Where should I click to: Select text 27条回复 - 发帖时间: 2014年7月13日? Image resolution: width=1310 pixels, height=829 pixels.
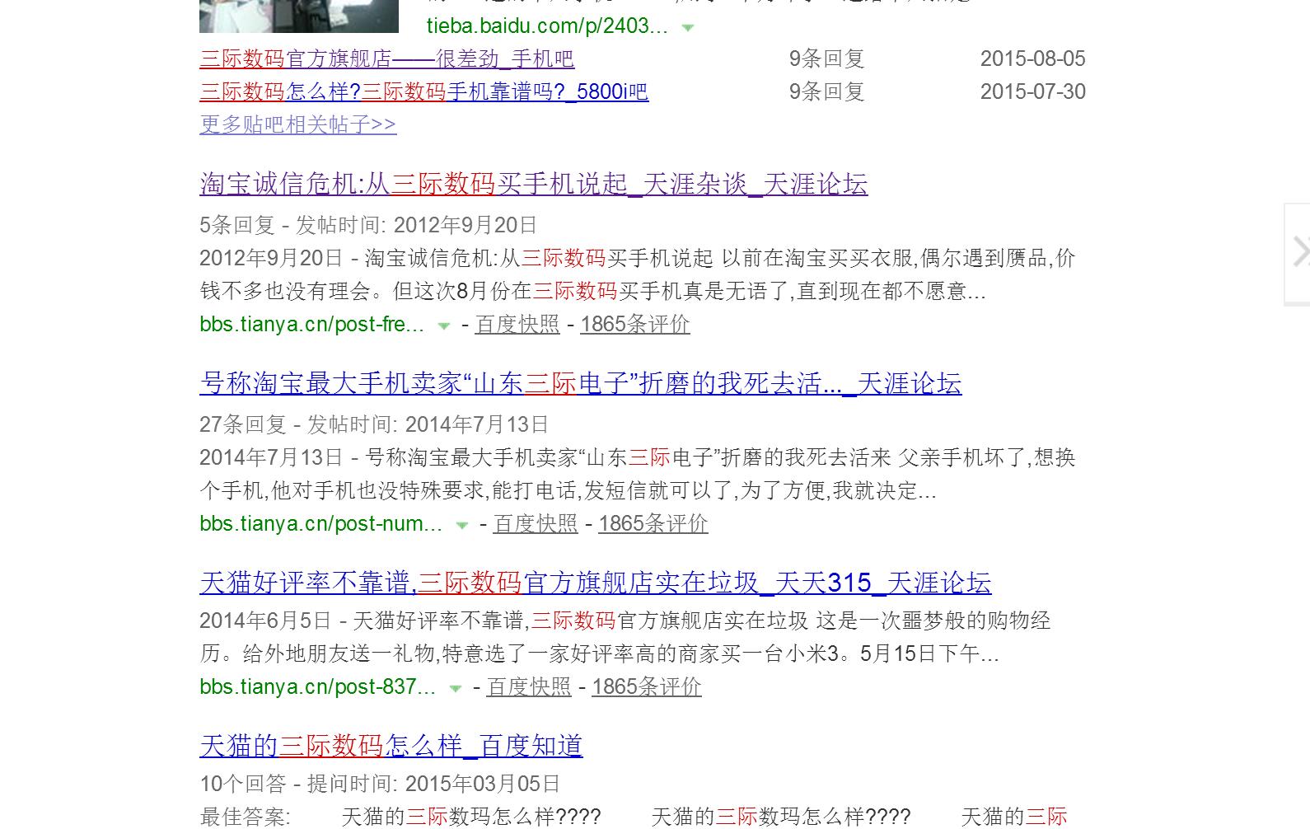[374, 424]
